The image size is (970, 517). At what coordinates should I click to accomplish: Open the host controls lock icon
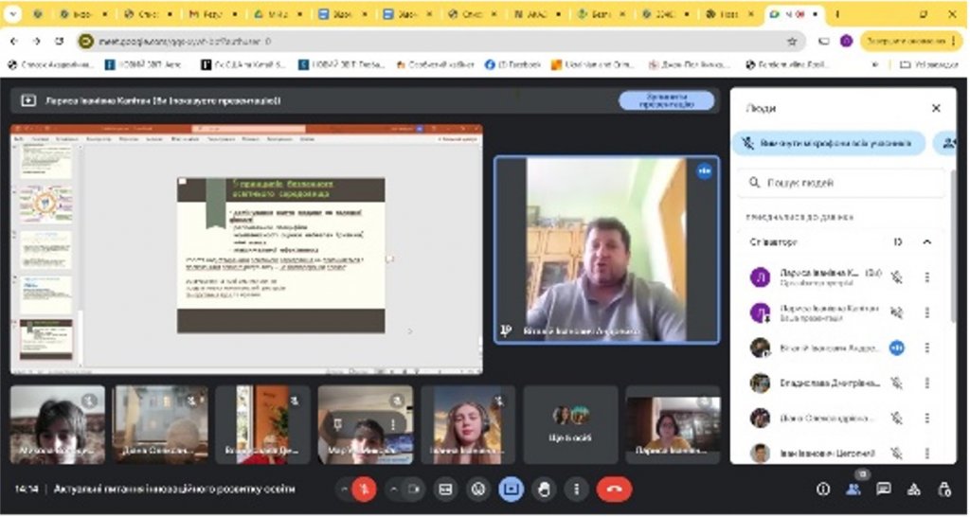(943, 489)
